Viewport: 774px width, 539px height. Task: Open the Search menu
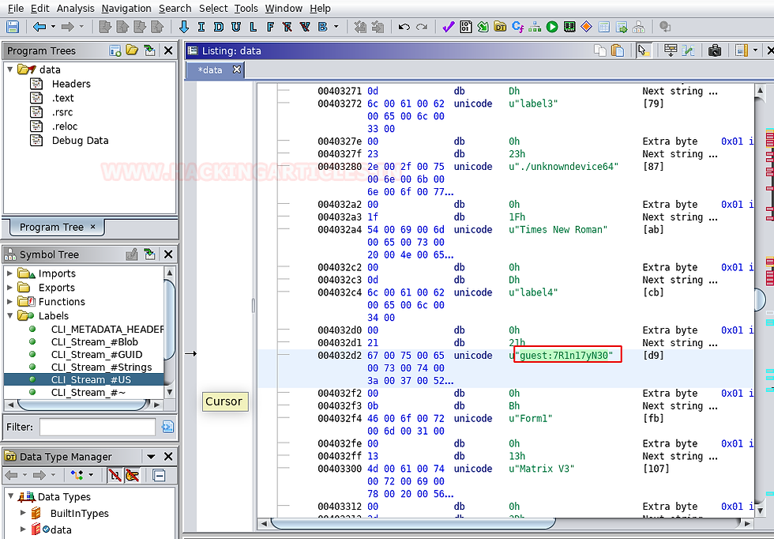[175, 9]
